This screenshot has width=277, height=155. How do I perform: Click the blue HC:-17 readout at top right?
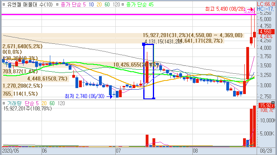click(x=267, y=9)
